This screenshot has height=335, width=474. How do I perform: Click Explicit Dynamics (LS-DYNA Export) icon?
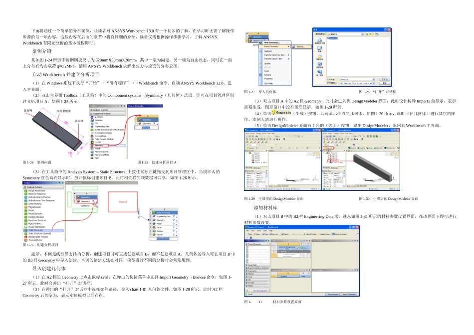coord(92,130)
